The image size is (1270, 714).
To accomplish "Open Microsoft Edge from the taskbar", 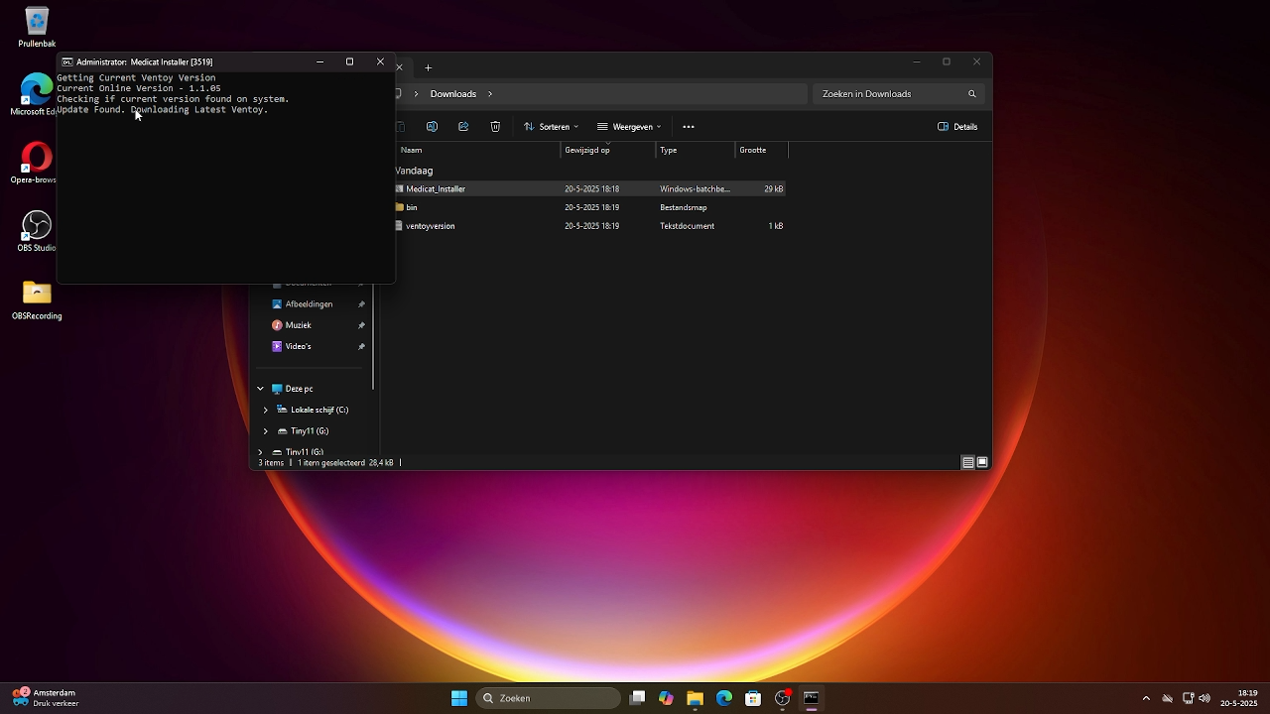I will coord(724,698).
